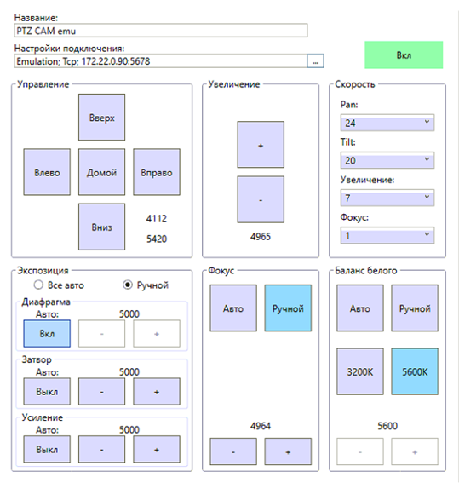Zoom in with Увеличение plus button
The image size is (459, 483).
[x=261, y=145]
